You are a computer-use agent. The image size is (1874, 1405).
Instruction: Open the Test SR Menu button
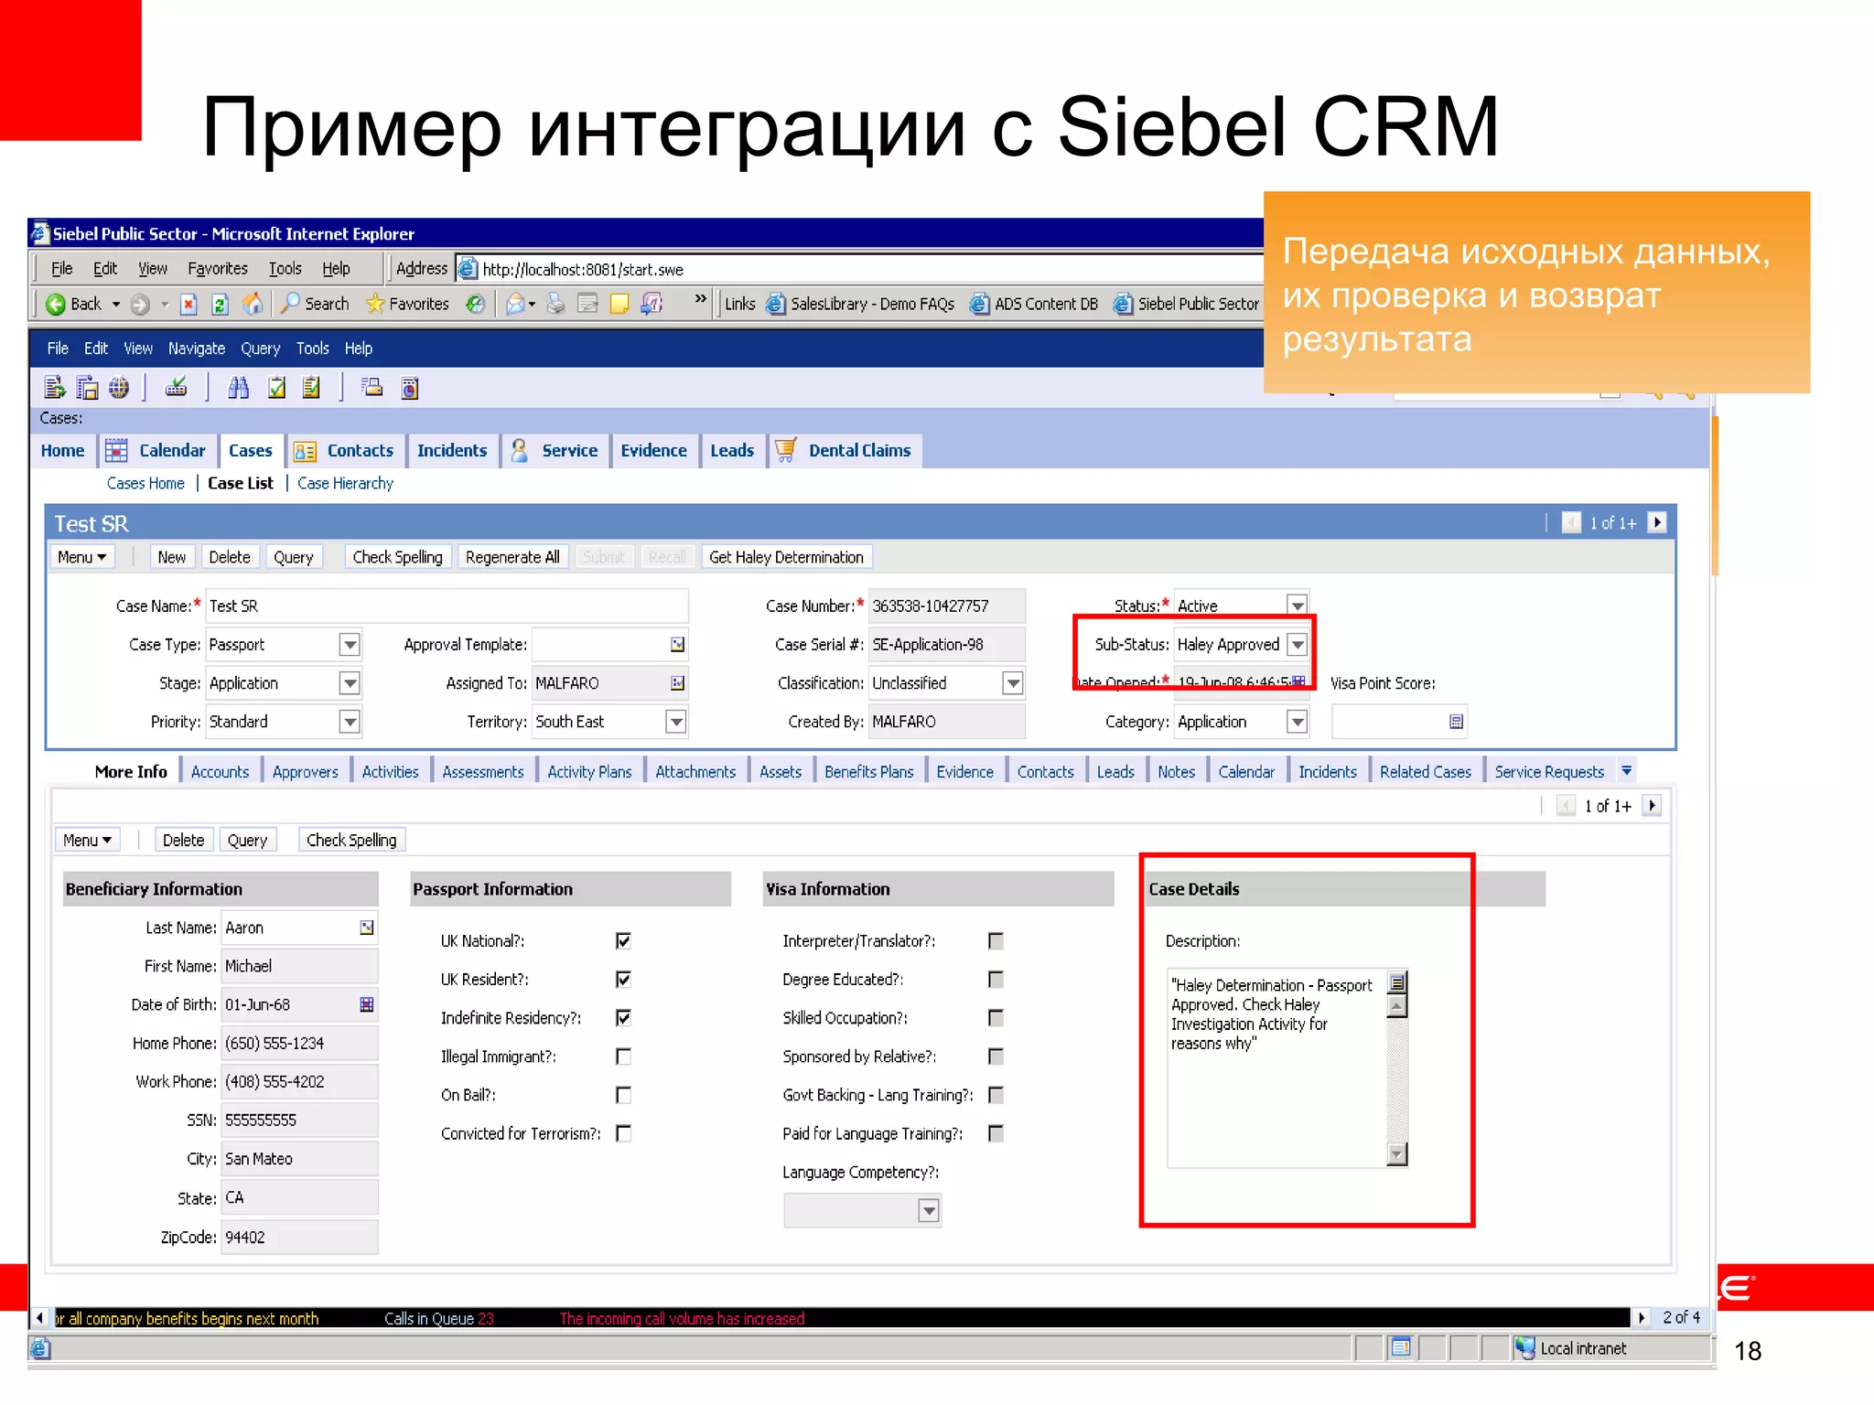tap(82, 557)
